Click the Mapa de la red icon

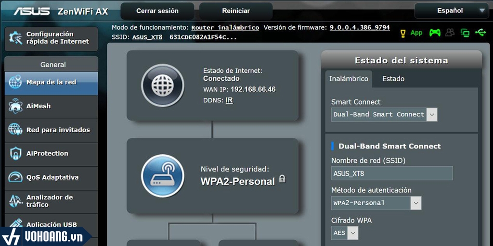(x=15, y=82)
